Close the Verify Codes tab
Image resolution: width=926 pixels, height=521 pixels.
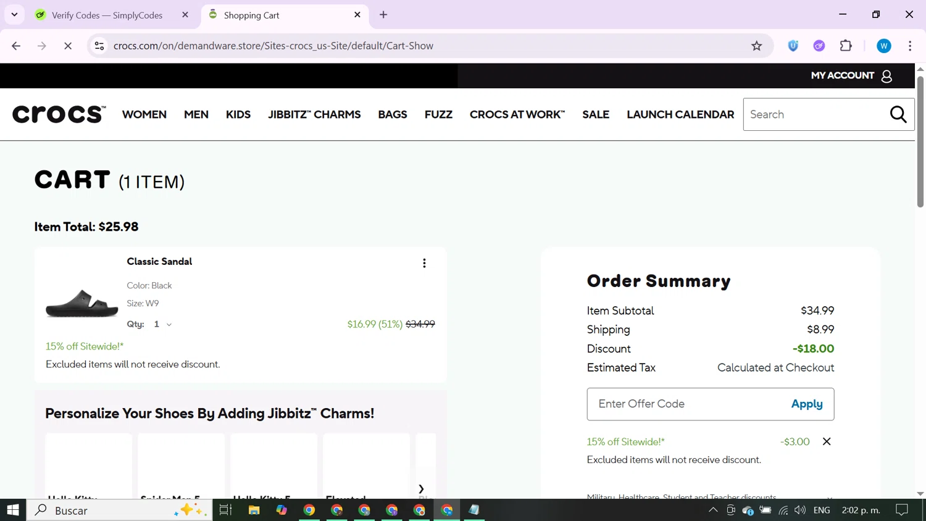tap(185, 15)
